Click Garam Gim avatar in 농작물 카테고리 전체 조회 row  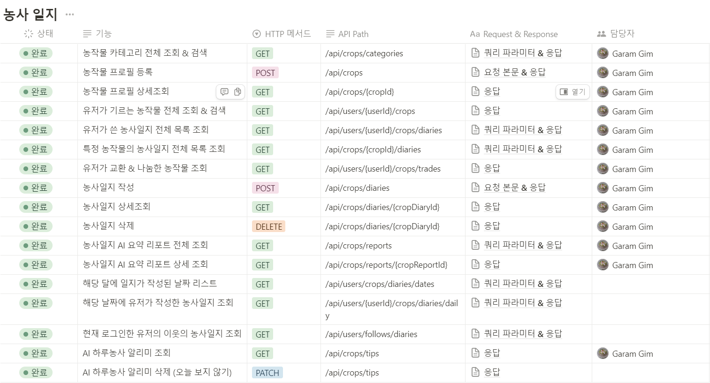coord(603,53)
